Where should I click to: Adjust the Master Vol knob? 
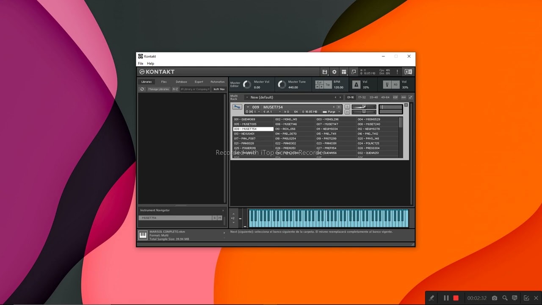[x=247, y=85]
